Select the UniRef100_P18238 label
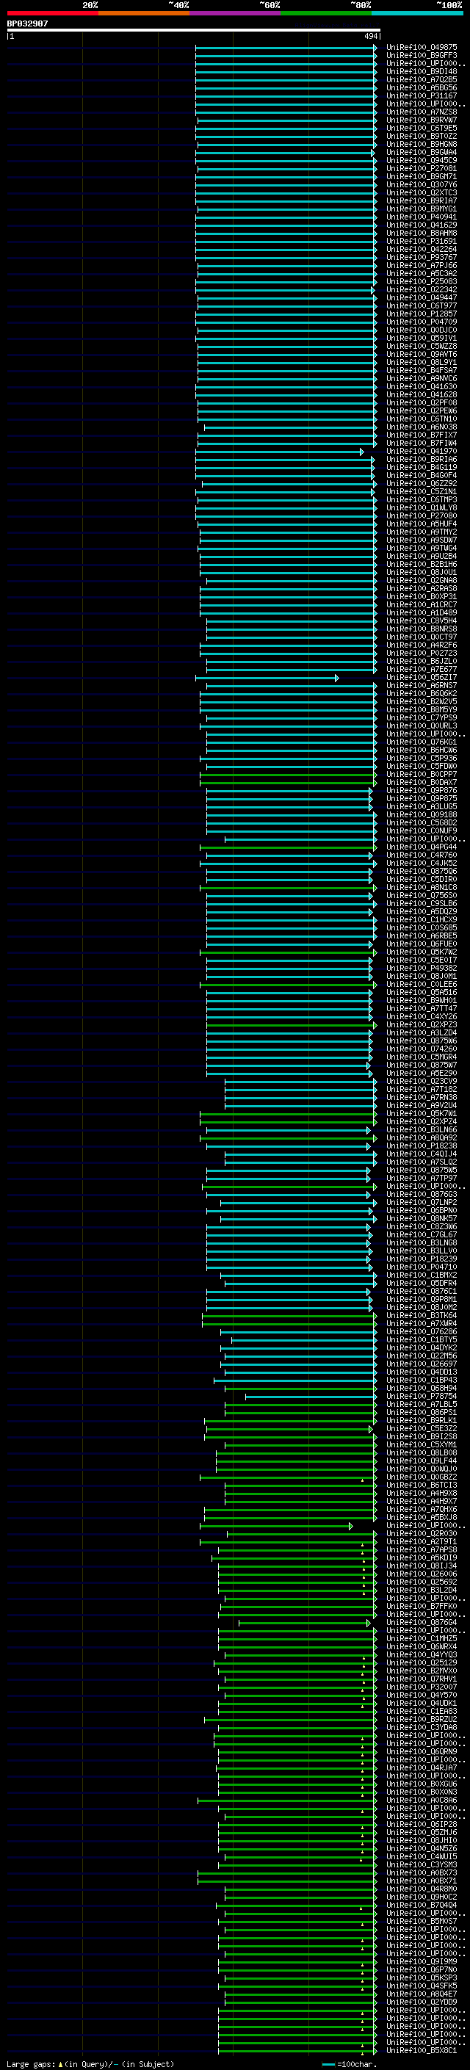 pos(422,1145)
